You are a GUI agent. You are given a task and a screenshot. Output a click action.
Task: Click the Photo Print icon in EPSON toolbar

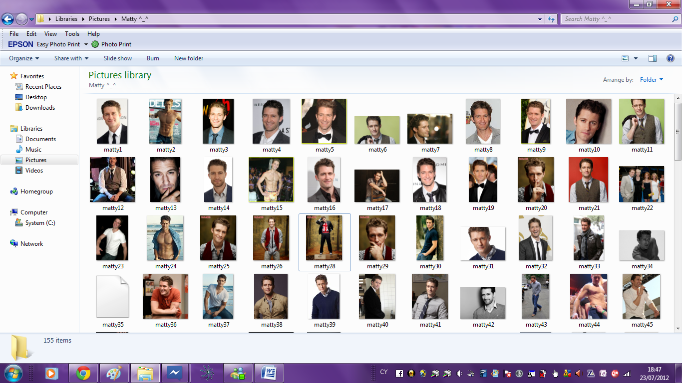click(95, 44)
